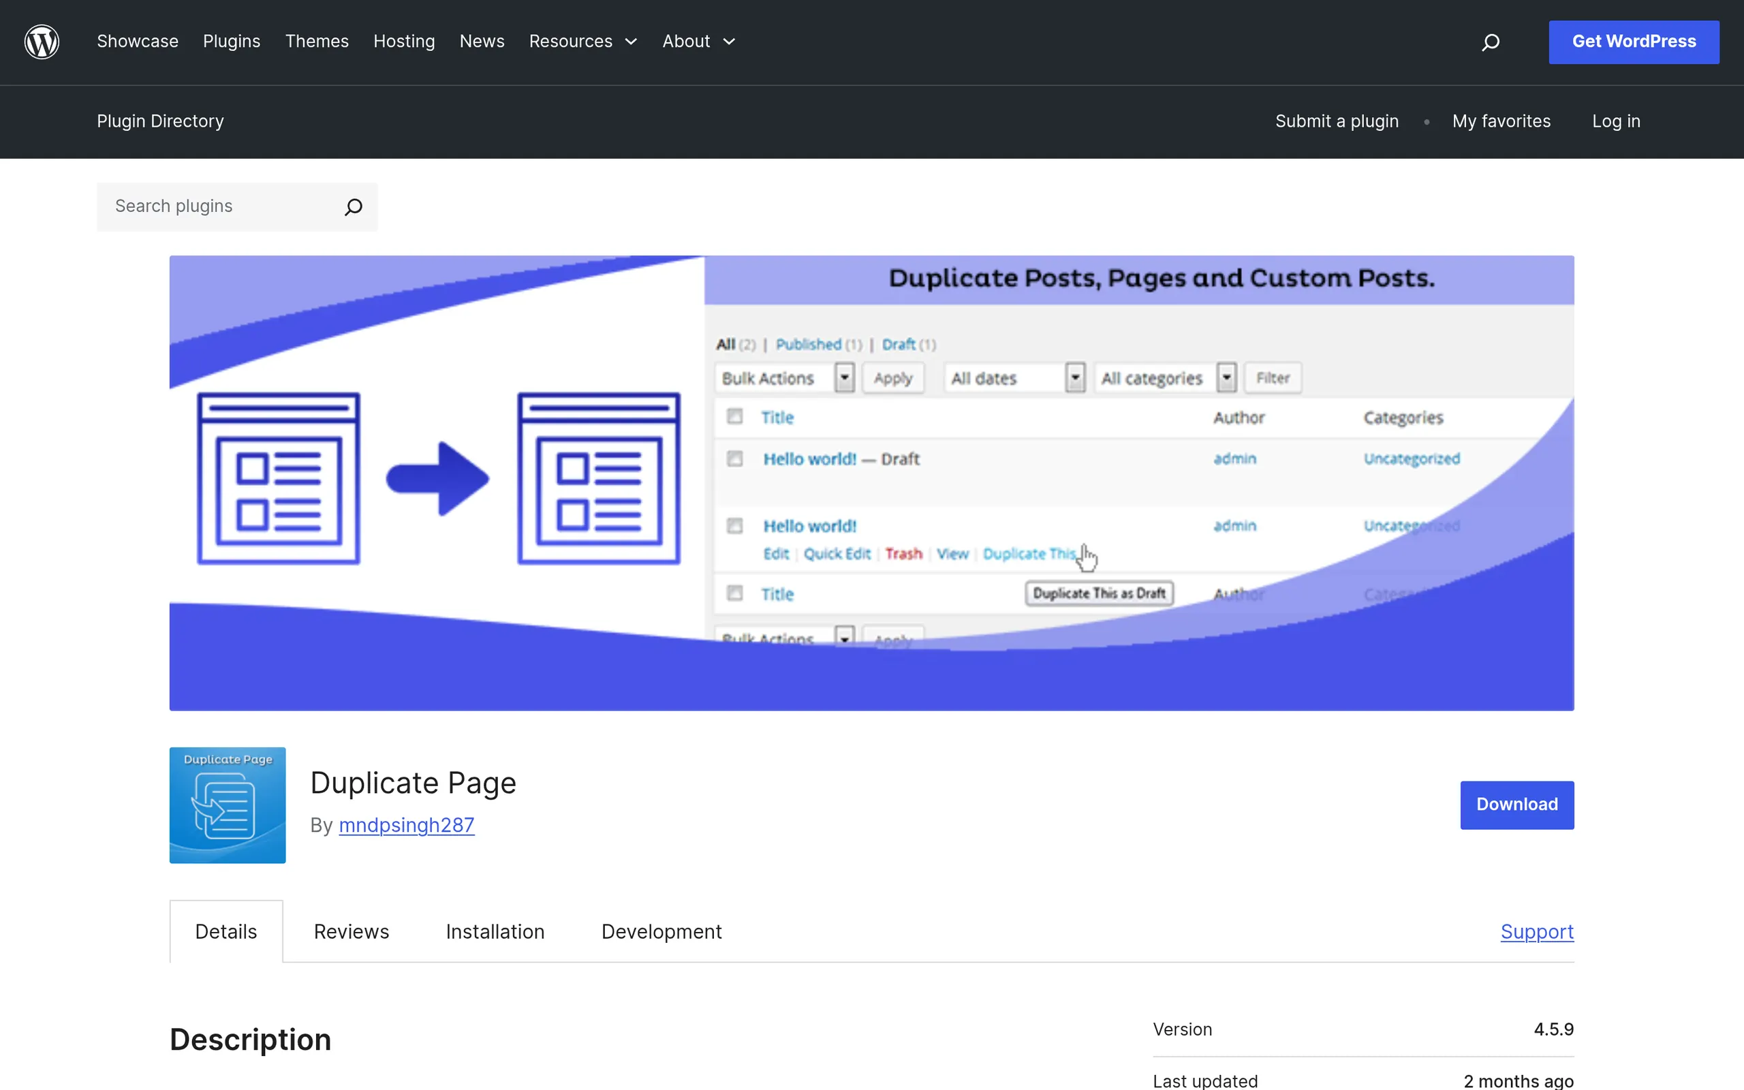Click the Duplicate Page plugin icon
The height and width of the screenshot is (1090, 1744).
(228, 805)
